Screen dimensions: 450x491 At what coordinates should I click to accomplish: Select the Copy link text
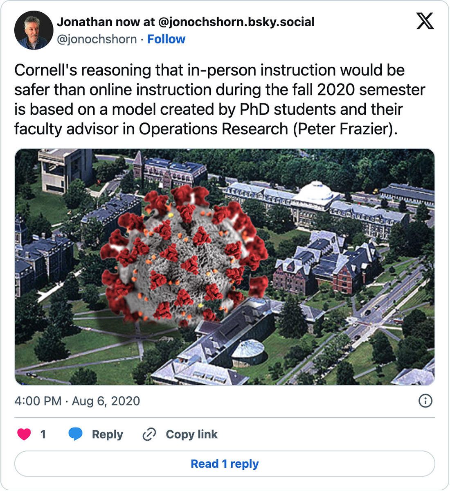tap(191, 434)
